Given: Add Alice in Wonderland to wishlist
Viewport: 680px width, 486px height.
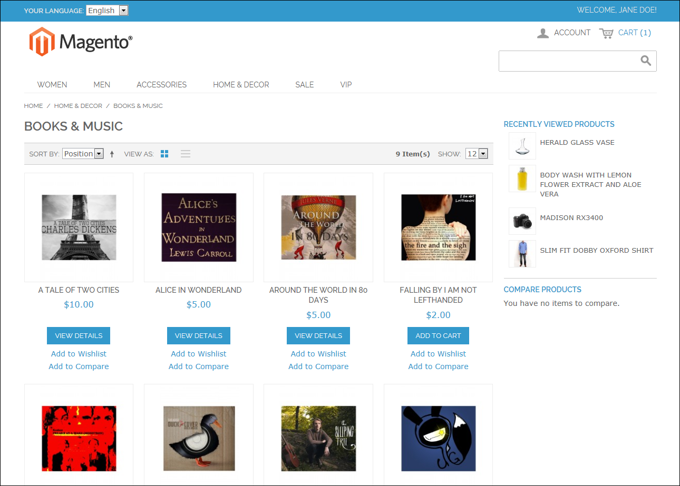Looking at the screenshot, I should pos(199,354).
